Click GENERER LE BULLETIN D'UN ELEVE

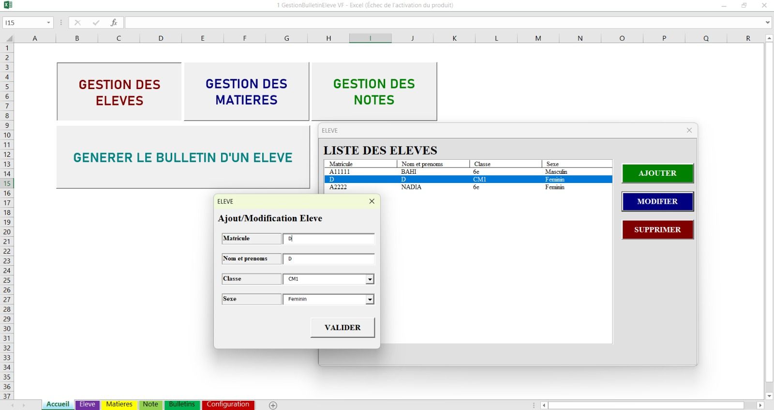click(183, 157)
